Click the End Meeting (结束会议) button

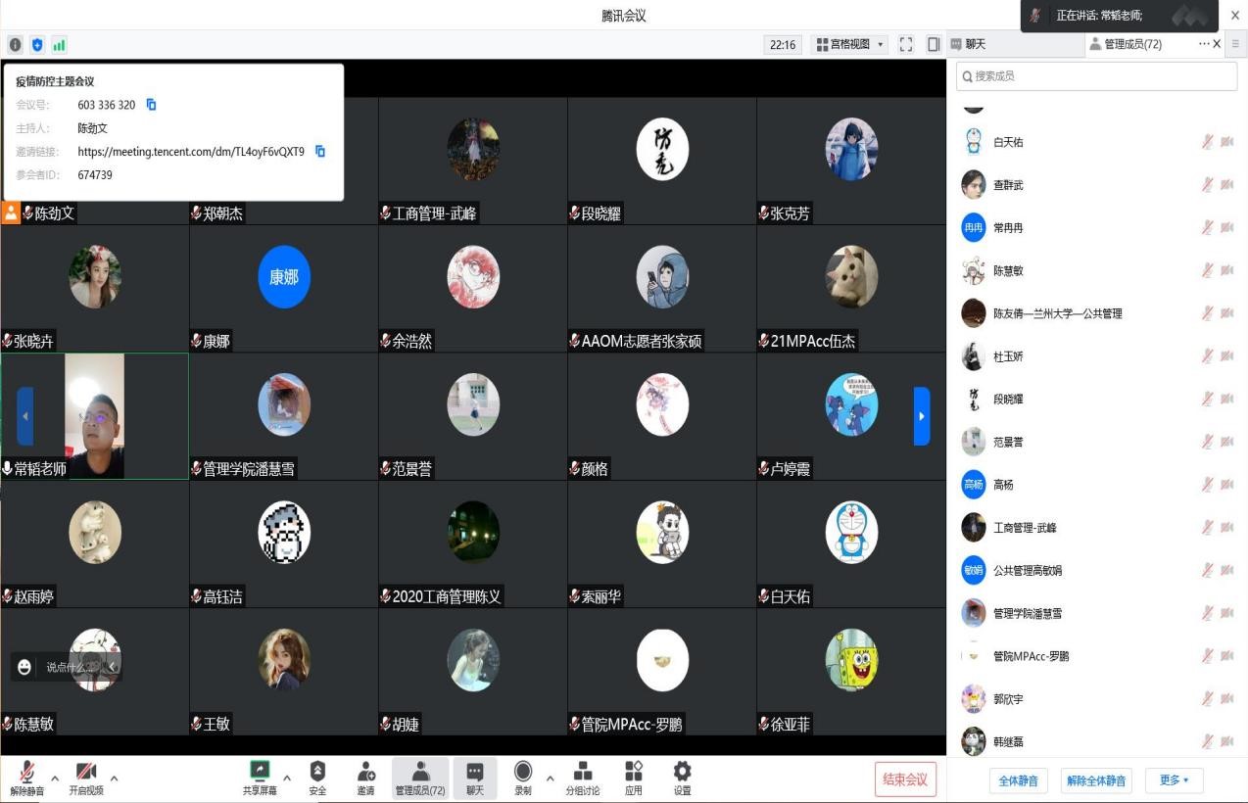905,779
